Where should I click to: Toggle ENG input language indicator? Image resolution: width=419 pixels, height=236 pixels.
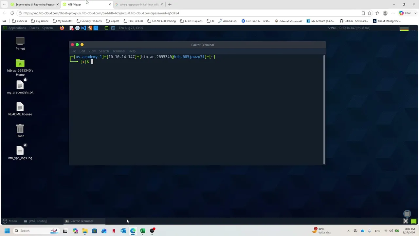(x=377, y=231)
